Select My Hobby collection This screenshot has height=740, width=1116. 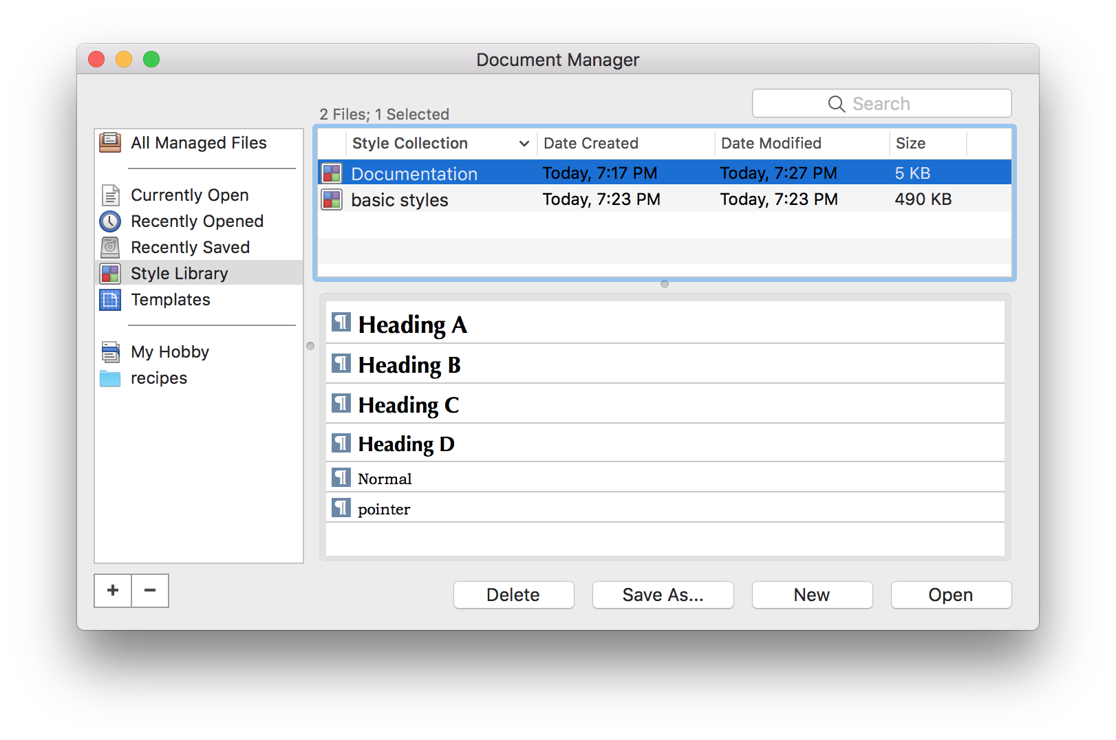pyautogui.click(x=199, y=352)
